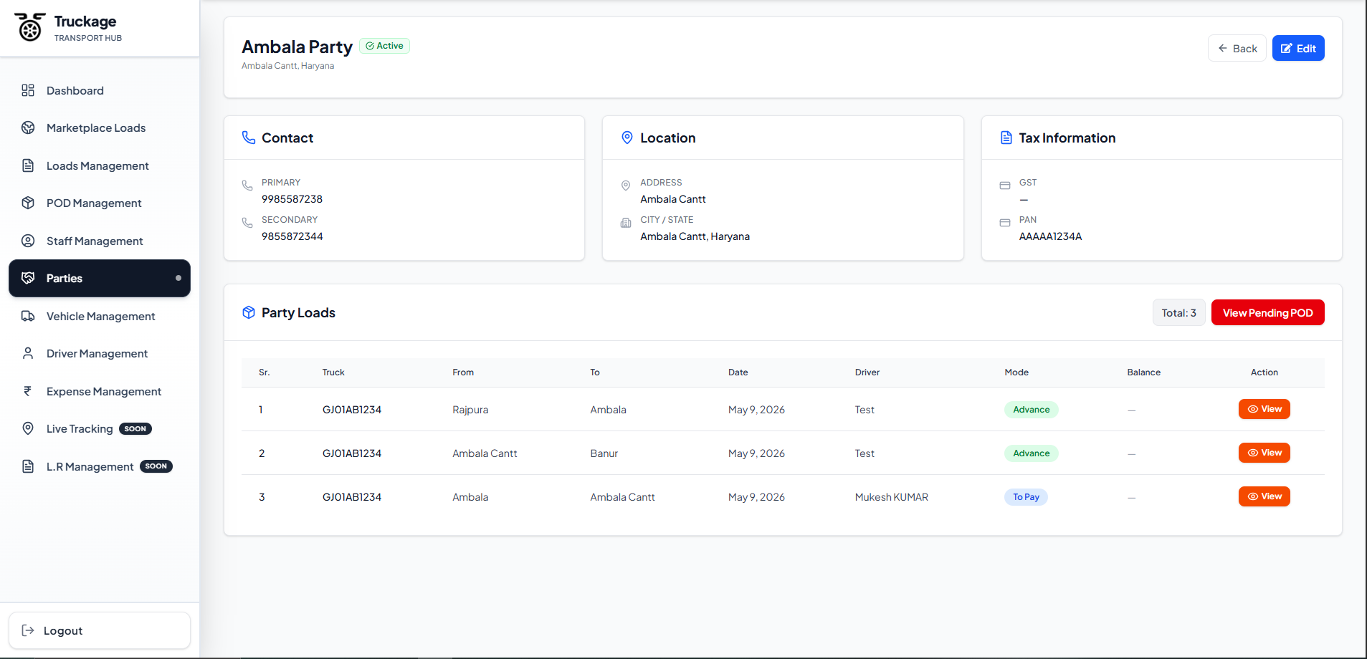Click the card icon next to PAN

tap(1005, 223)
